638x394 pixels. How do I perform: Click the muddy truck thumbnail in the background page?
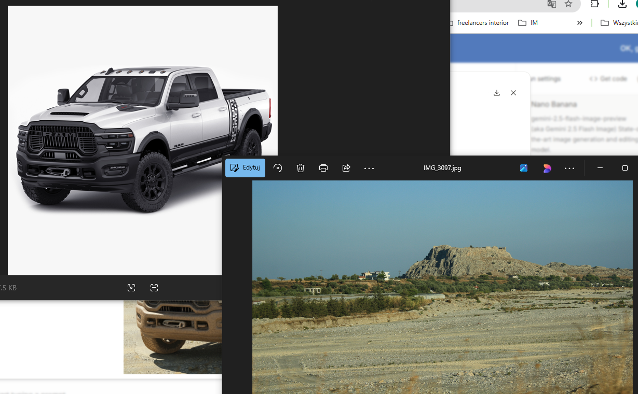[173, 337]
